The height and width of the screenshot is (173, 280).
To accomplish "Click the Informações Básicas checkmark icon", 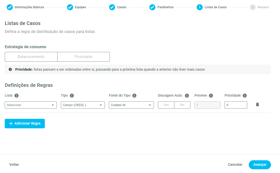I will pyautogui.click(x=10, y=7).
